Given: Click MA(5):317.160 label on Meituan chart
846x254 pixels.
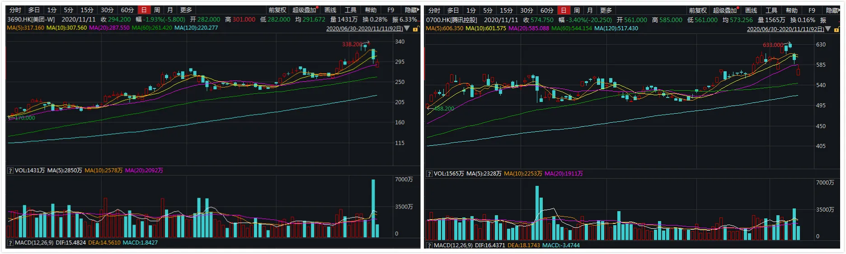Looking at the screenshot, I should click(26, 28).
